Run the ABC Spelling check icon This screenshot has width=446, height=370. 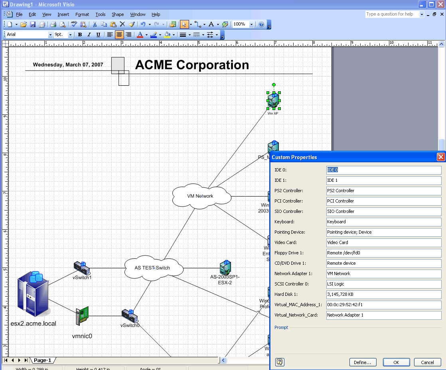74,24
